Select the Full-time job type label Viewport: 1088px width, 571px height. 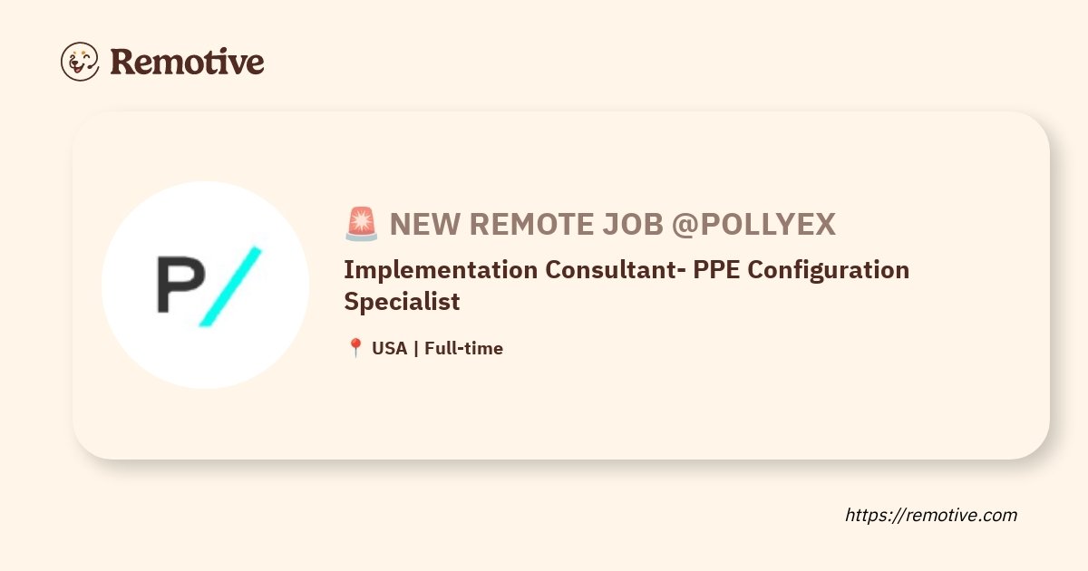click(x=463, y=348)
